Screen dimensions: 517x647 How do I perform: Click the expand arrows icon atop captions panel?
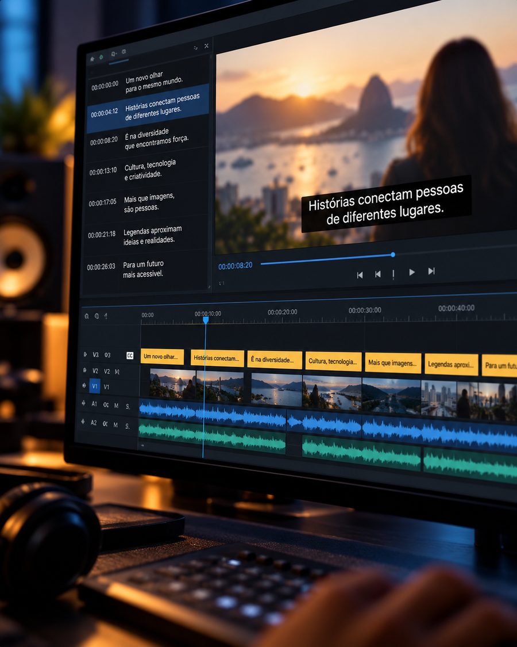pos(207,46)
